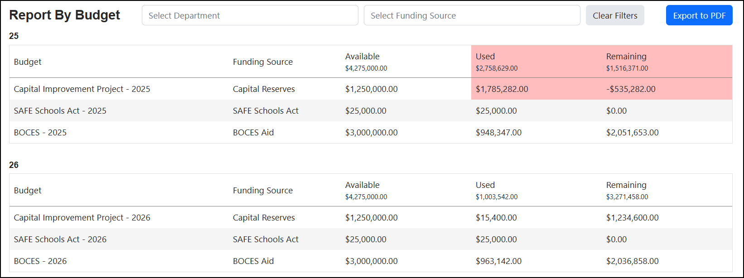The image size is (744, 278).
Task: Click BOCES Aid in BOCES - 2026 row
Action: click(253, 261)
